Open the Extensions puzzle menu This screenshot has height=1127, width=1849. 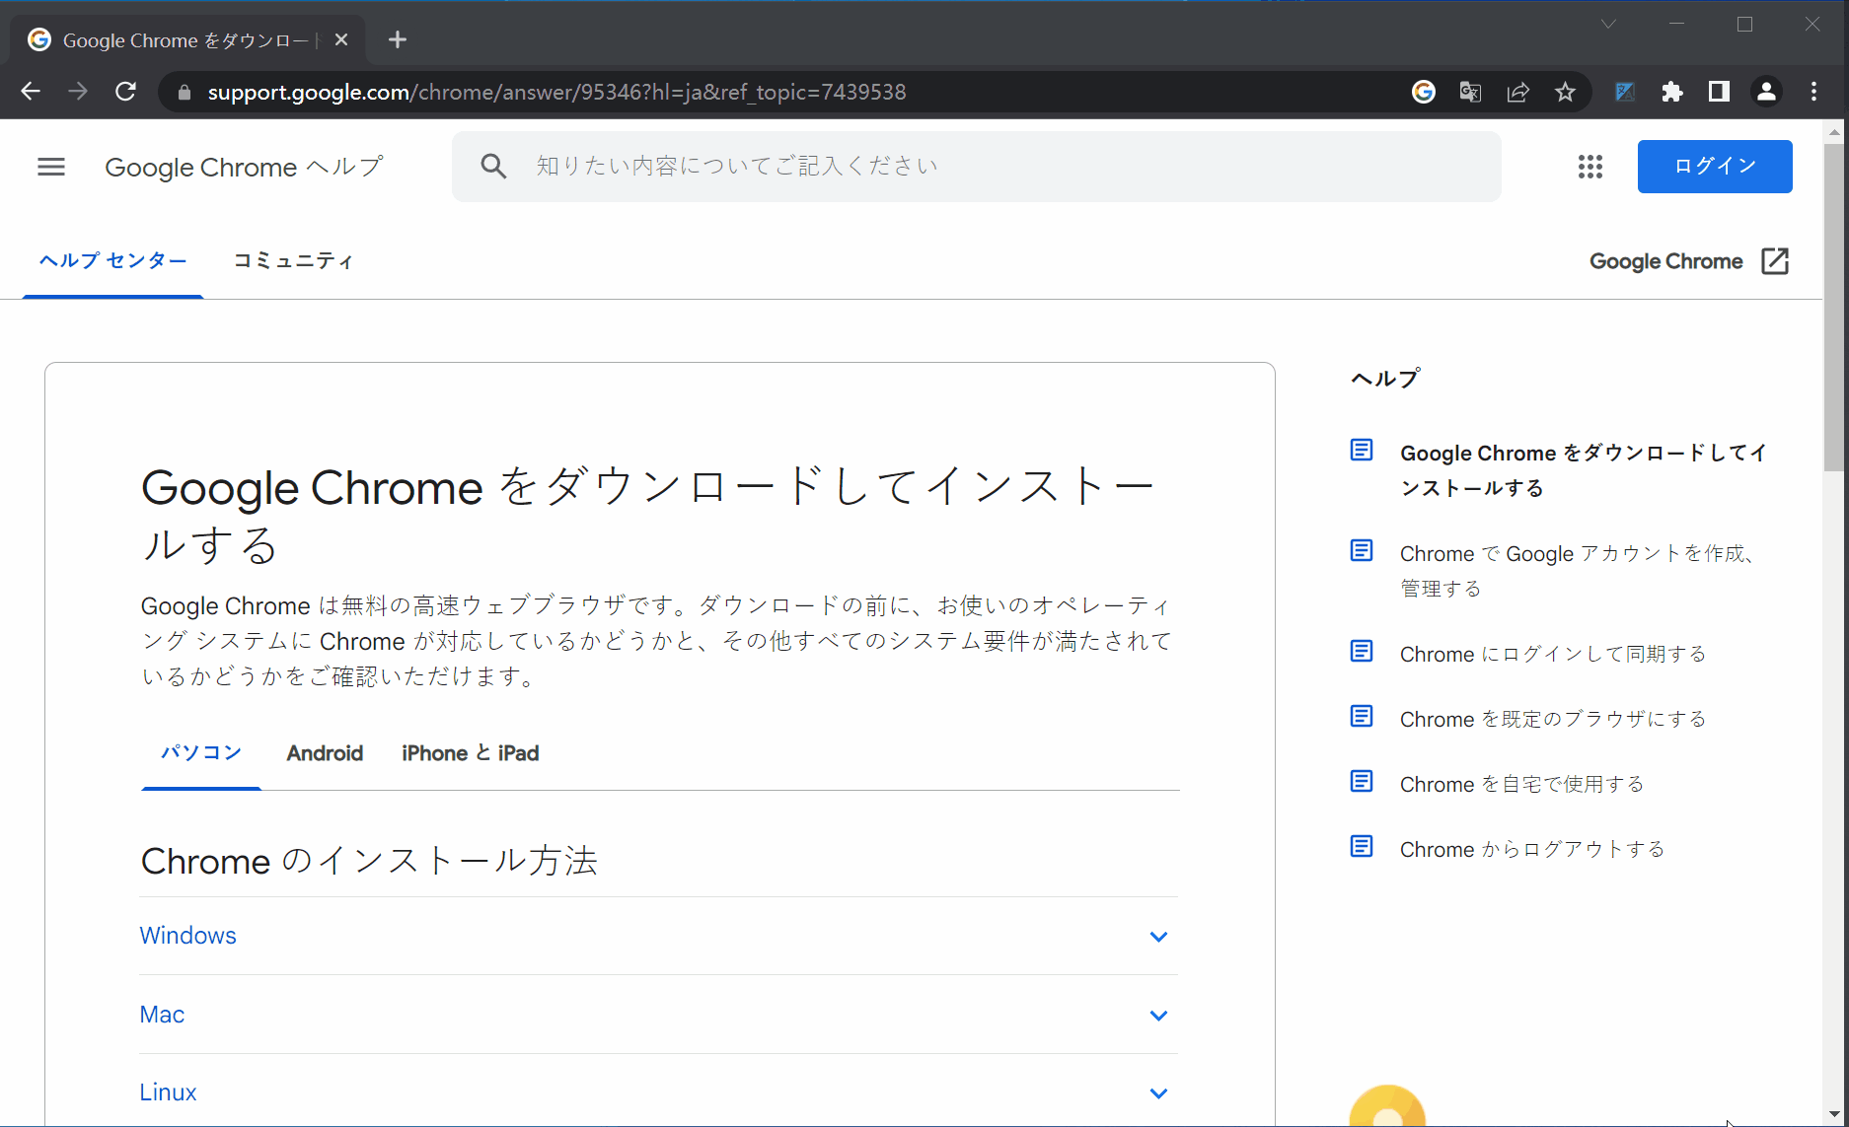pos(1671,92)
